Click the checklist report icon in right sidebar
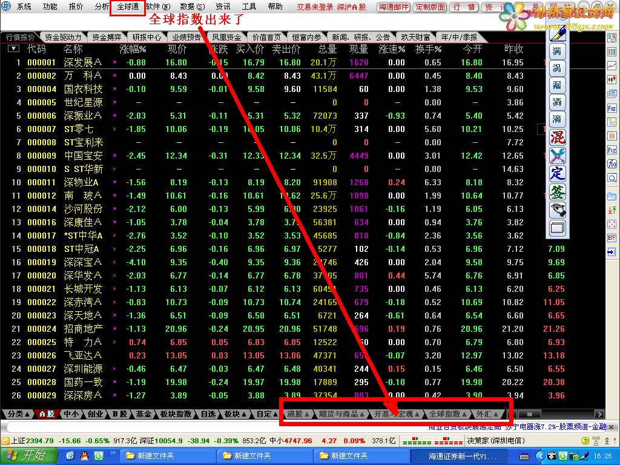The height and width of the screenshot is (465, 620). (612, 38)
